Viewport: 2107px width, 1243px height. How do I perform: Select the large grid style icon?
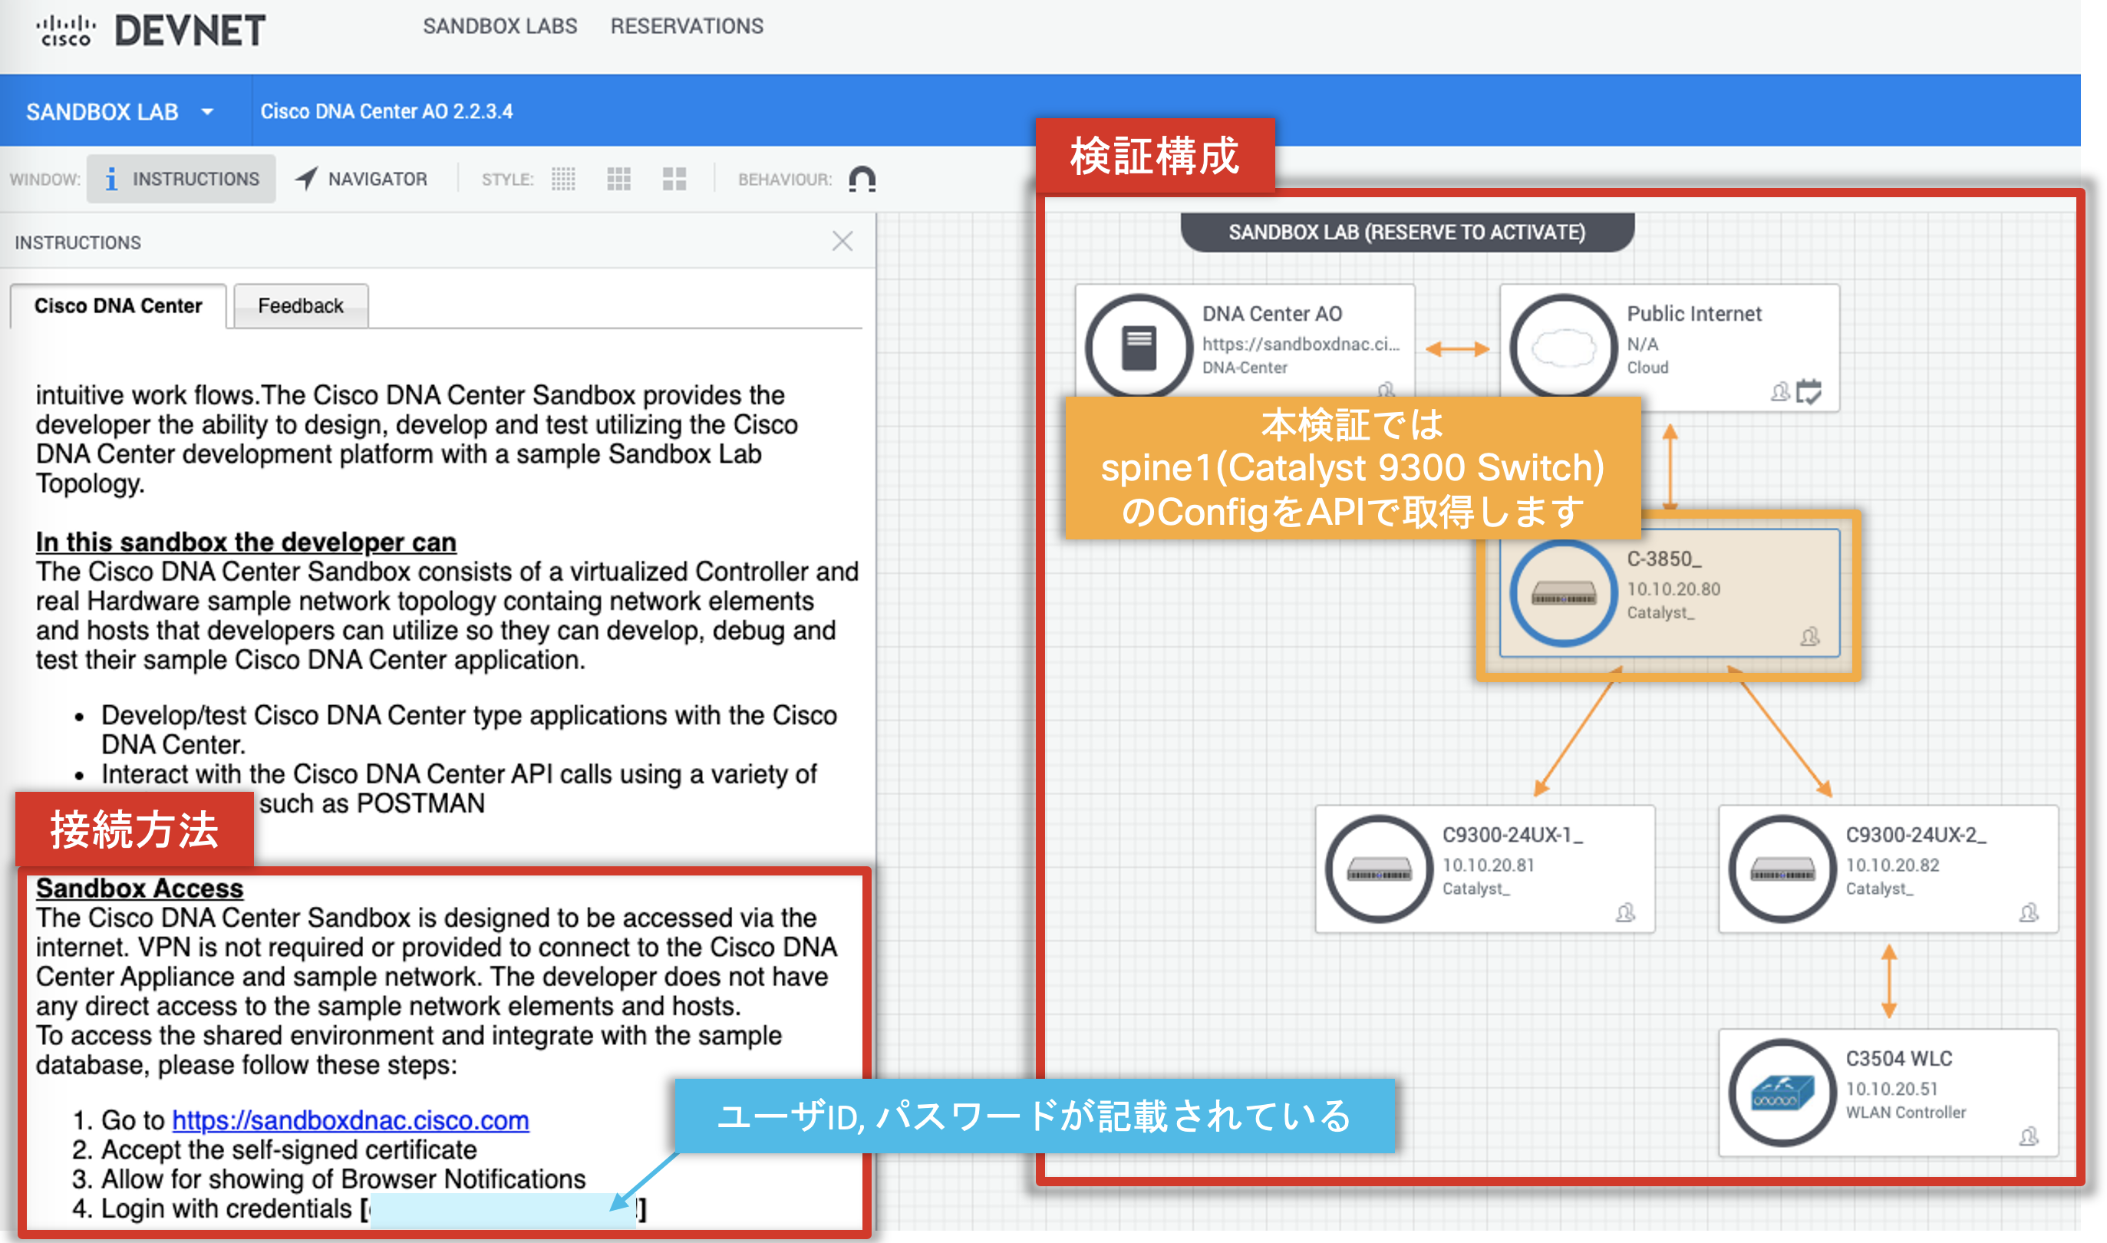(x=673, y=179)
